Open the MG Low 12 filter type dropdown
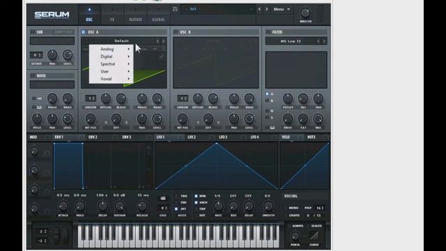The image size is (446, 251). point(291,41)
